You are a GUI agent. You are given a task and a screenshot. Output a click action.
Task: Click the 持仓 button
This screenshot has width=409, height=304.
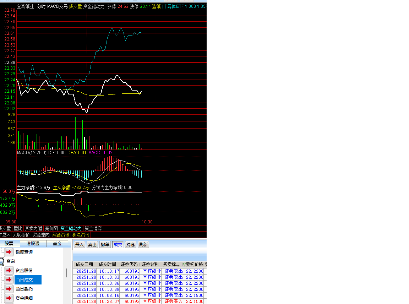[x=130, y=244]
